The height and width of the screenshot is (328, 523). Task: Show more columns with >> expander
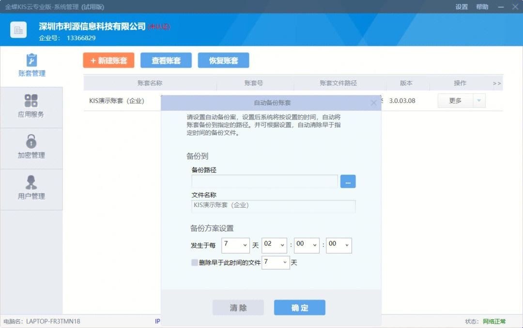497,83
